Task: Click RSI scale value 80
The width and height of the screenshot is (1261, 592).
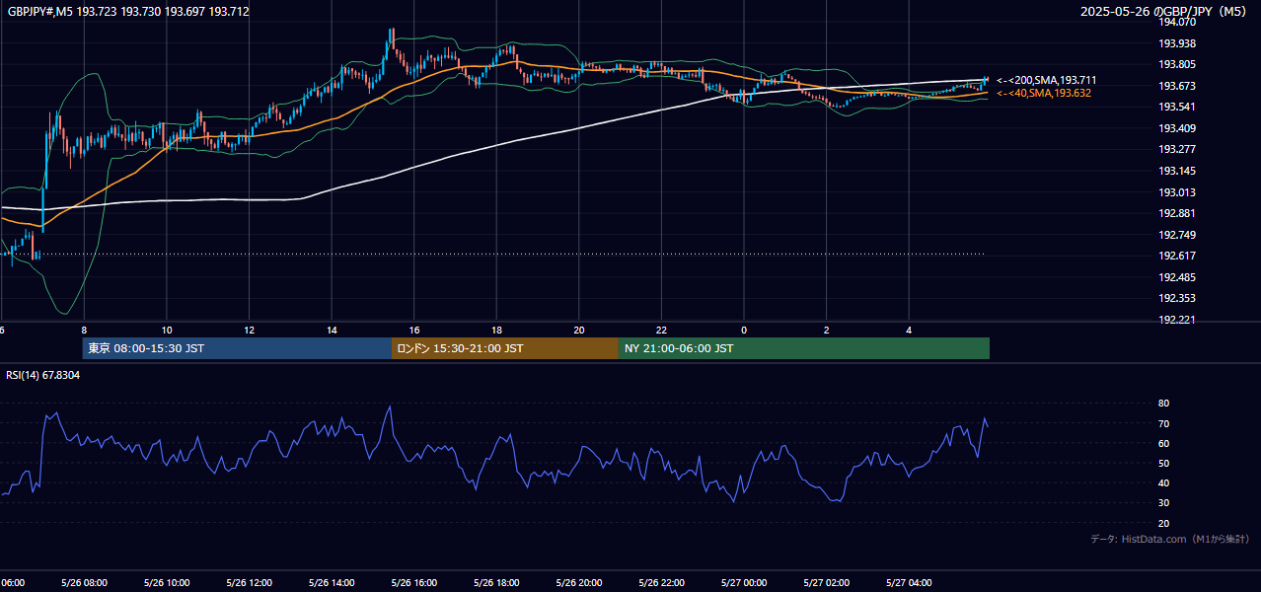Action: pyautogui.click(x=1164, y=404)
